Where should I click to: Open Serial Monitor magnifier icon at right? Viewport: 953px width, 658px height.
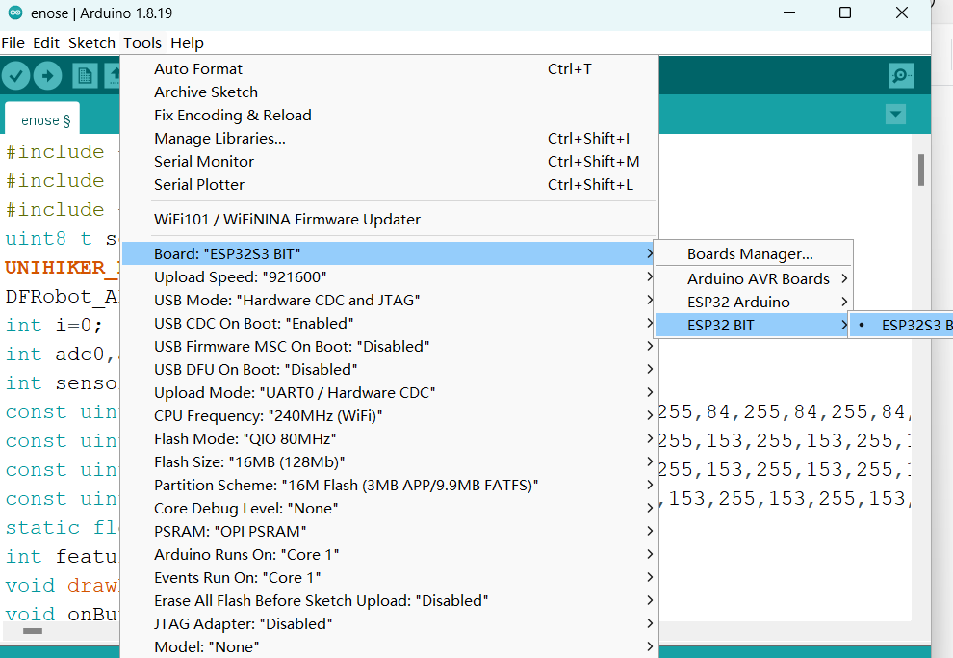coord(901,76)
